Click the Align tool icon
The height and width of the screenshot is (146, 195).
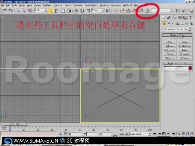pos(184,11)
